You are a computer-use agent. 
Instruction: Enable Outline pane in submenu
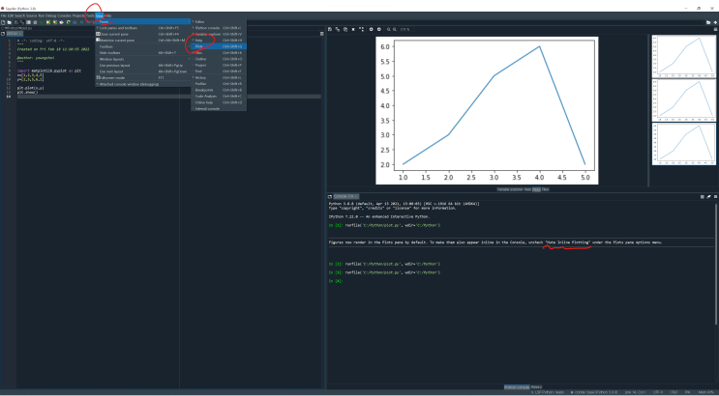(x=219, y=59)
